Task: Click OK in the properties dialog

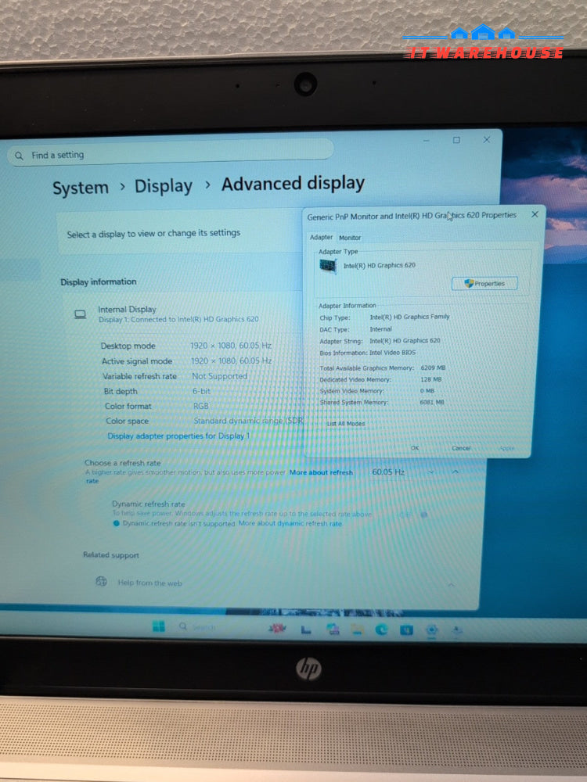Action: 415,448
